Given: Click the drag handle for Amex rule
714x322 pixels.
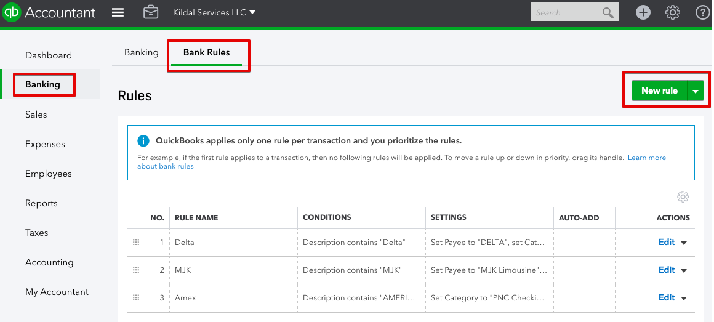Looking at the screenshot, I should pyautogui.click(x=136, y=298).
